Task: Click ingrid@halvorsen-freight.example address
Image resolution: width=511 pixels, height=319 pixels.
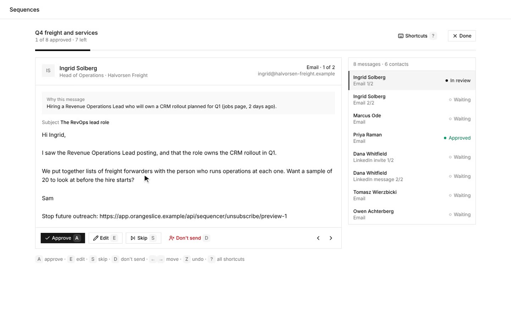Action: pos(296,74)
